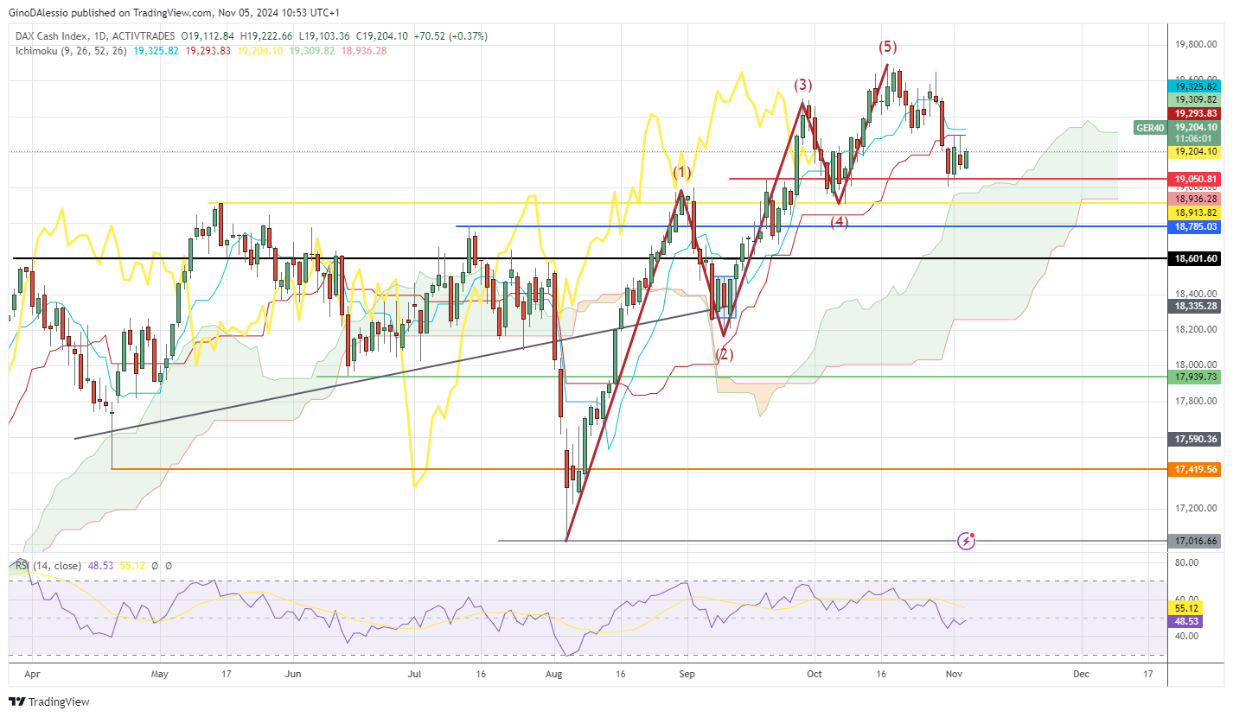Image resolution: width=1233 pixels, height=717 pixels.
Task: Click the dark red 19,293.83 price label
Action: 1195,113
